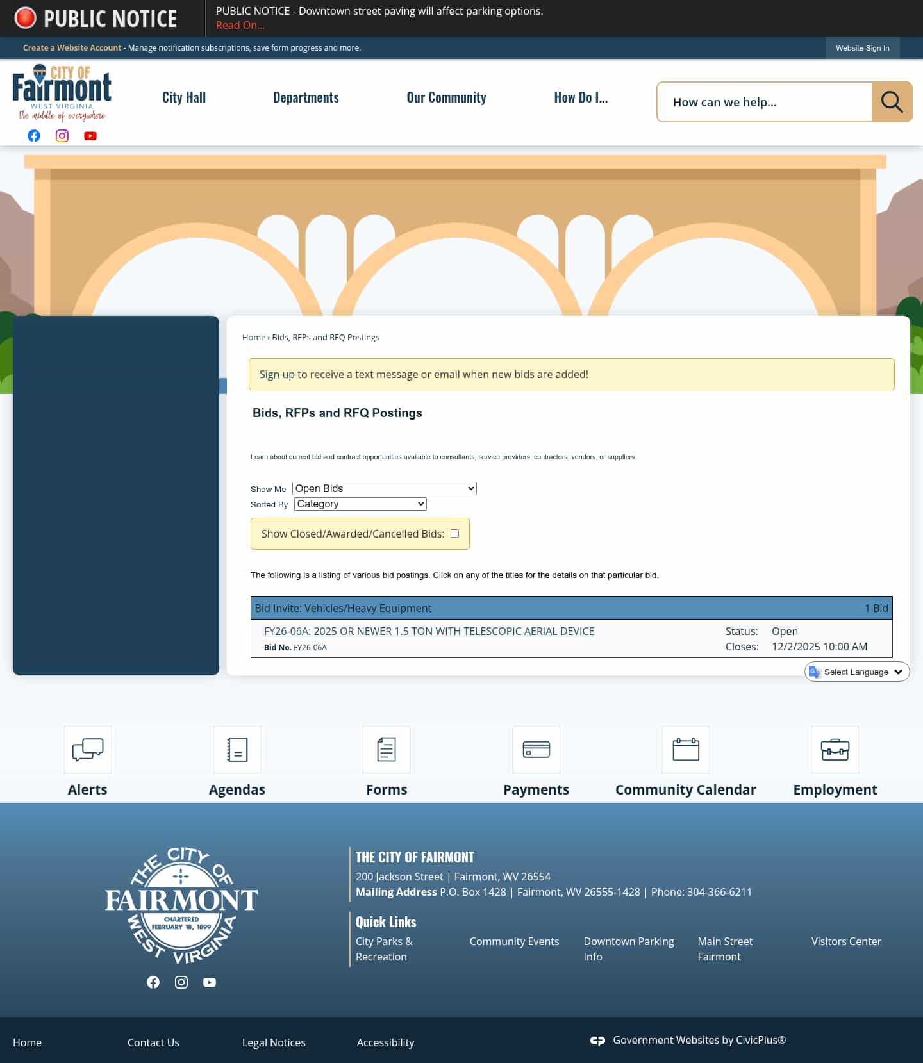Screen dimensions: 923x1063
Task: Click the search input field
Action: 764,102
